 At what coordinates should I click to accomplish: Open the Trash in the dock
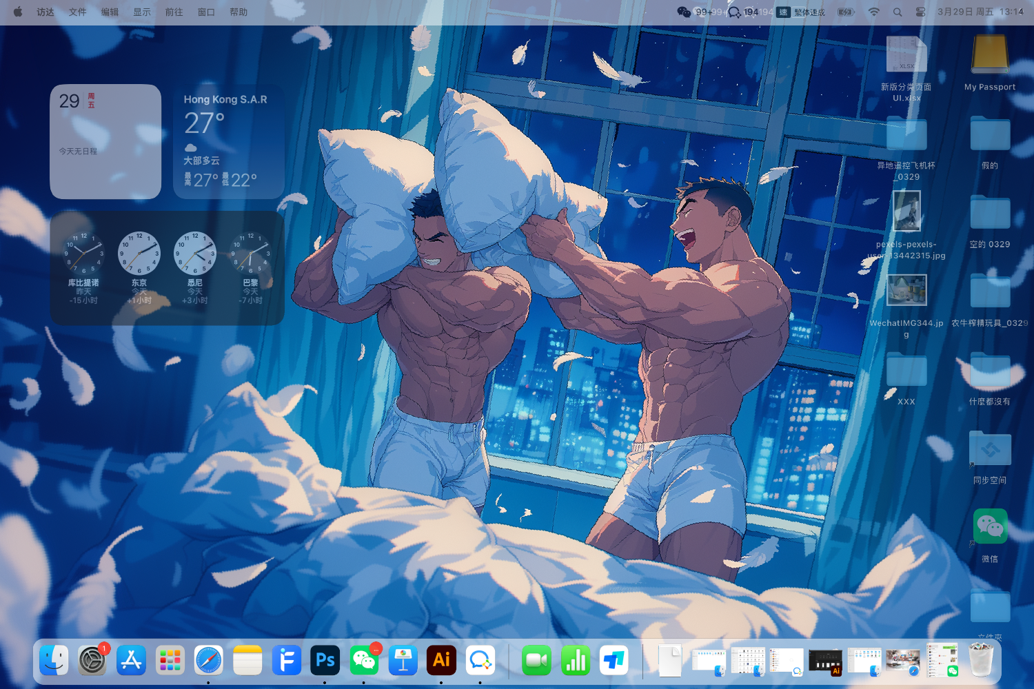pyautogui.click(x=981, y=660)
